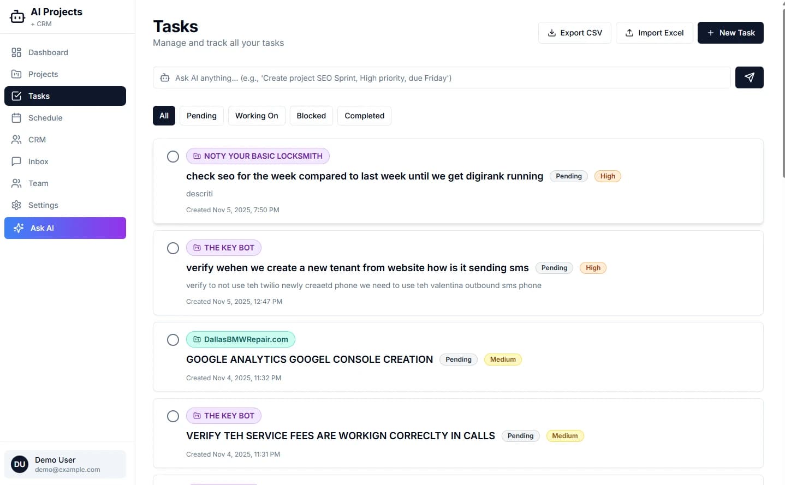Screen dimensions: 785x485
Task: Check the Inbox via its sidebar icon
Action: (x=17, y=161)
